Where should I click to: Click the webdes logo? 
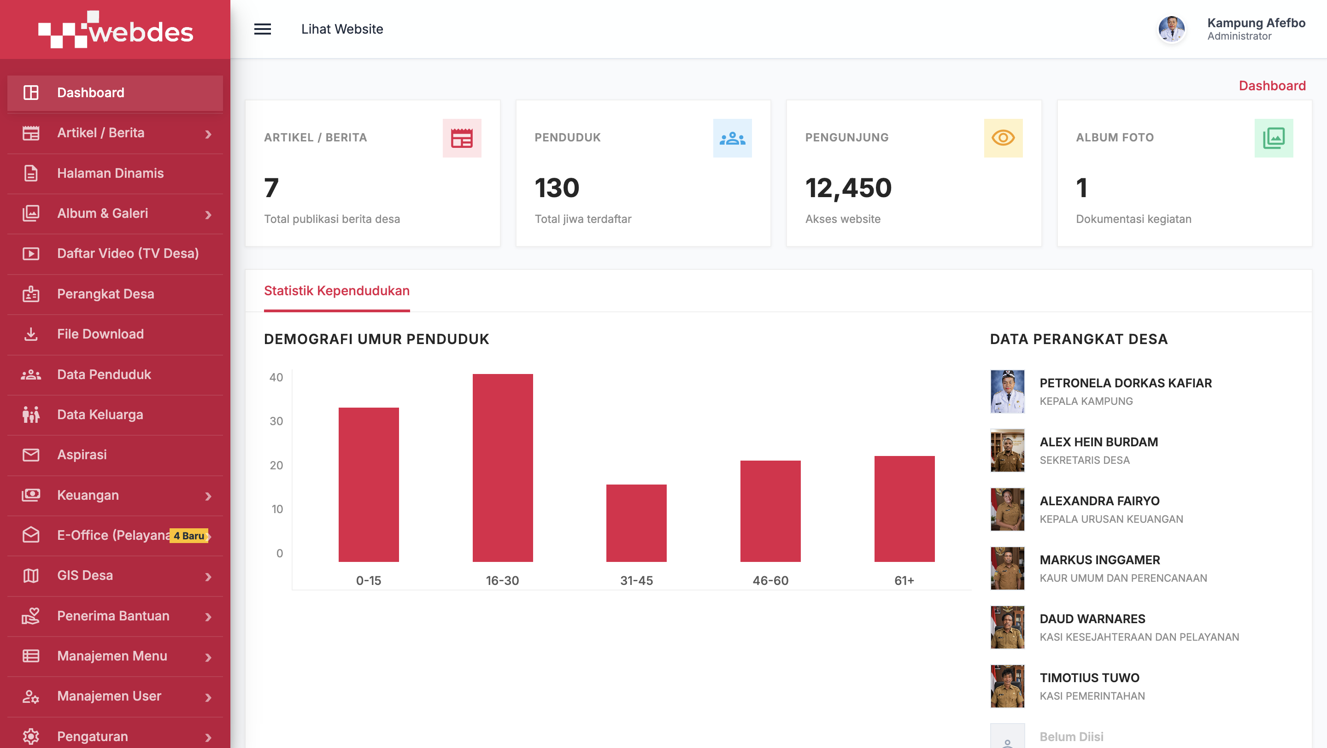coord(115,29)
